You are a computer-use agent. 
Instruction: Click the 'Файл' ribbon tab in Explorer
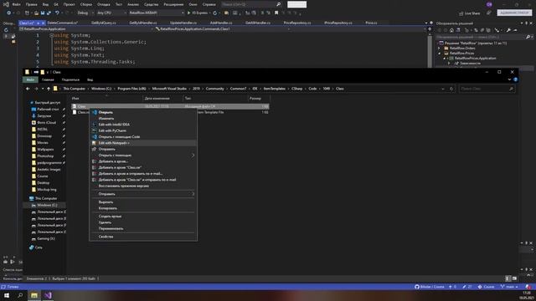pyautogui.click(x=30, y=79)
